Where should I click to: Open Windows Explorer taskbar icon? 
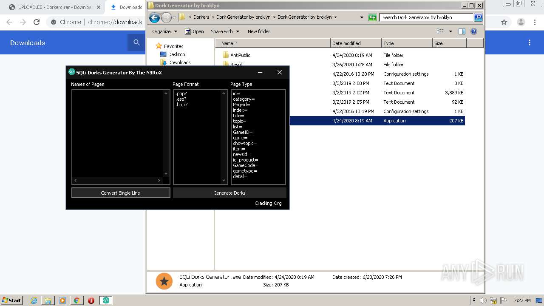(48, 300)
